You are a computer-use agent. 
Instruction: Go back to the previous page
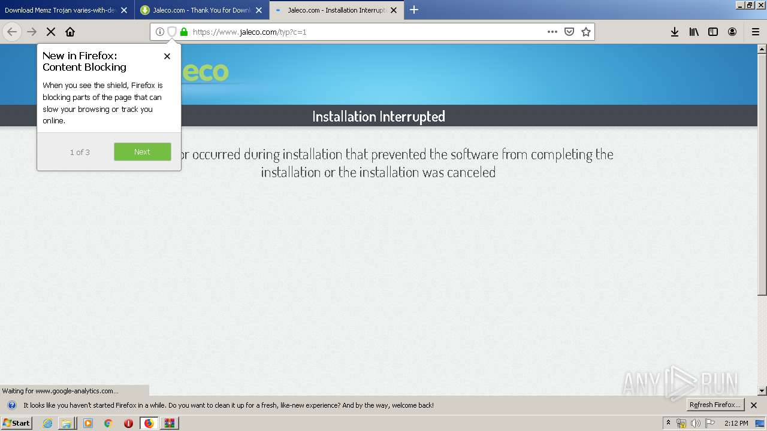(x=12, y=32)
